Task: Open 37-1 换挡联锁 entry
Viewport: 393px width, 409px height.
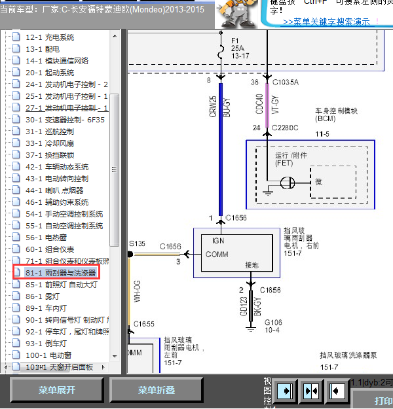Action: tap(50, 155)
